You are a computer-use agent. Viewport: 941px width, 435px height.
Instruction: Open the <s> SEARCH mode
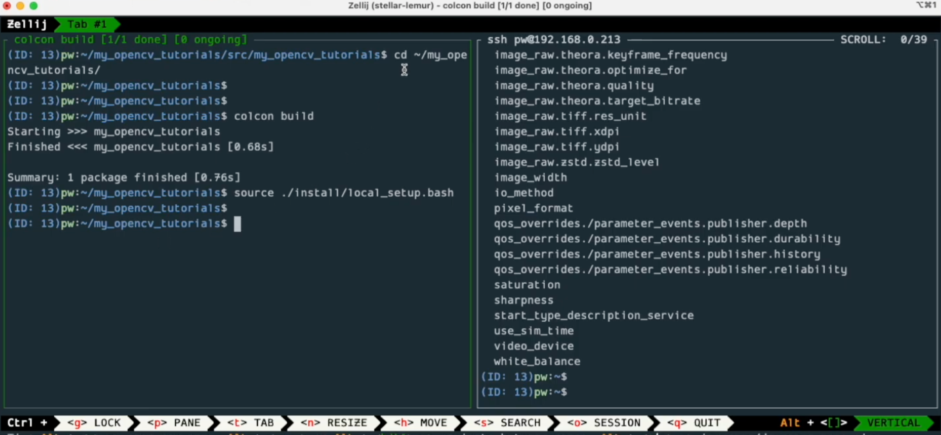tap(507, 423)
